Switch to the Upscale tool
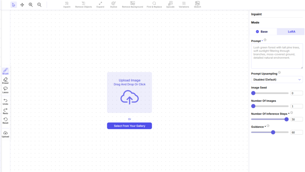The height and width of the screenshot is (172, 305). 170,5
